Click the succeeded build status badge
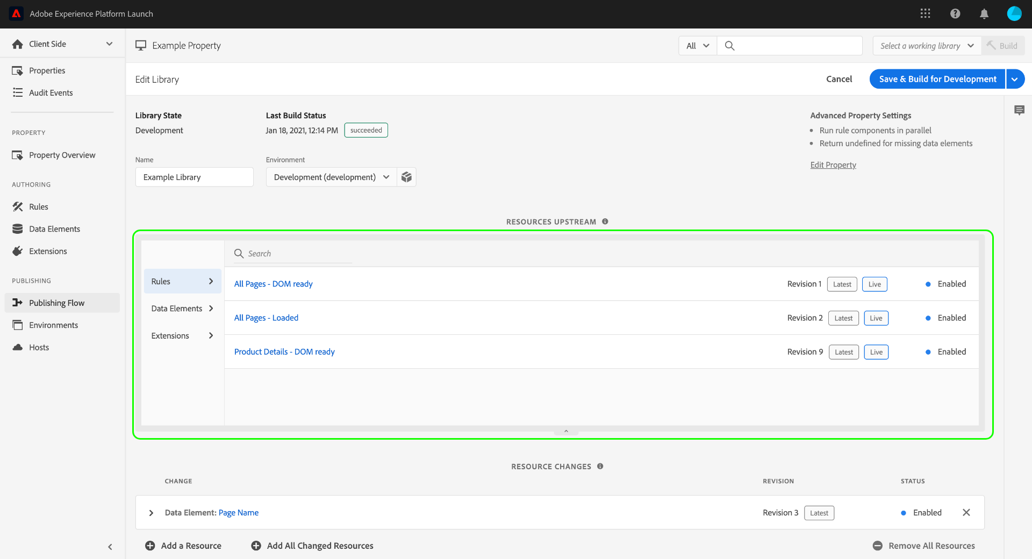1032x559 pixels. [x=366, y=130]
